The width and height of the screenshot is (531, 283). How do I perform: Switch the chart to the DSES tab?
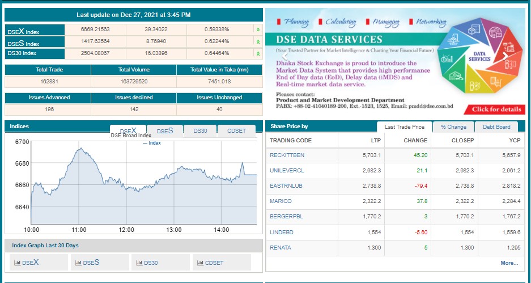(165, 131)
